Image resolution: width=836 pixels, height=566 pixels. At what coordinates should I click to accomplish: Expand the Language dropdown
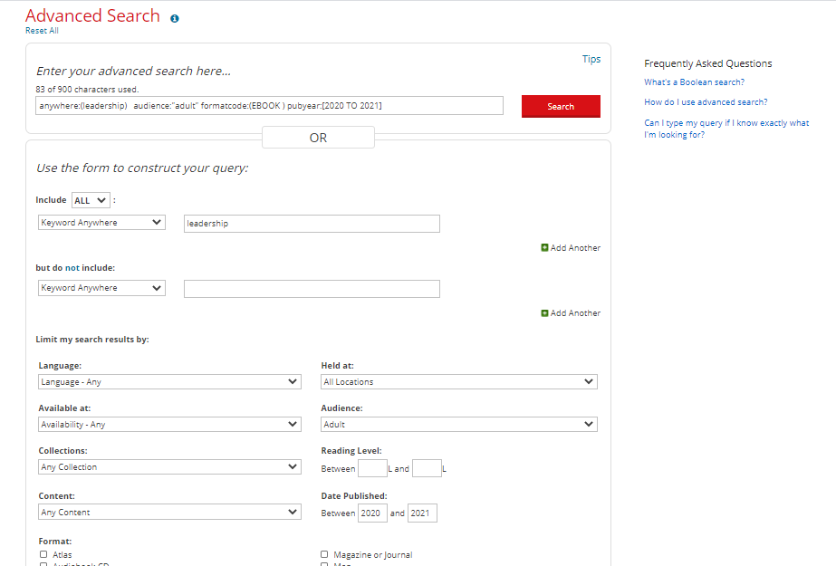(x=169, y=382)
